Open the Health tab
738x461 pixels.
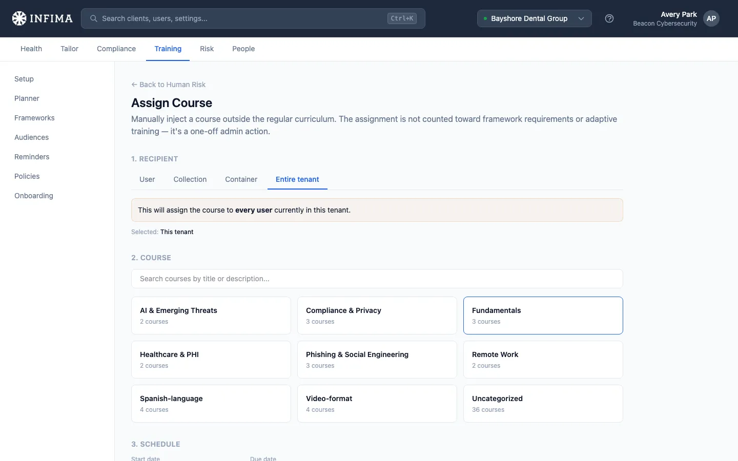tap(31, 49)
